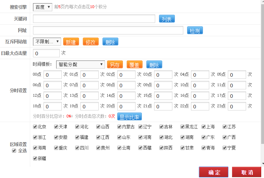This screenshot has height=178, width=264.
Task: Click the 05点 count field
Action: [237, 75]
